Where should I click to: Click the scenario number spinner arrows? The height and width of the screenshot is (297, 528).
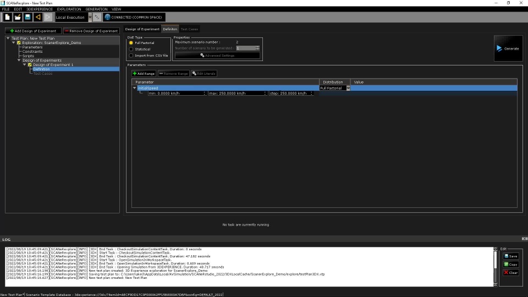coord(257,48)
